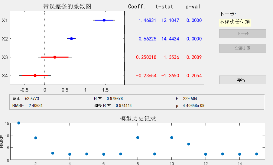Select X3 coefficient value 0.250018
Viewport: 273px width, 165px height.
coord(146,57)
